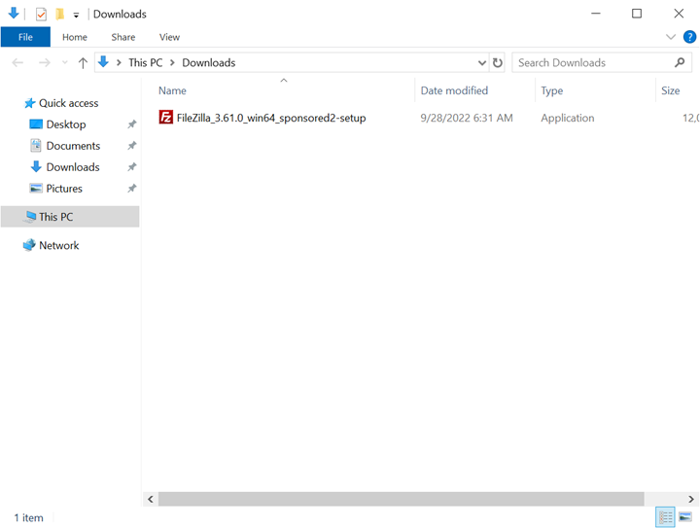The image size is (700, 528).
Task: Select This PC in the navigation pane
Action: point(70,217)
